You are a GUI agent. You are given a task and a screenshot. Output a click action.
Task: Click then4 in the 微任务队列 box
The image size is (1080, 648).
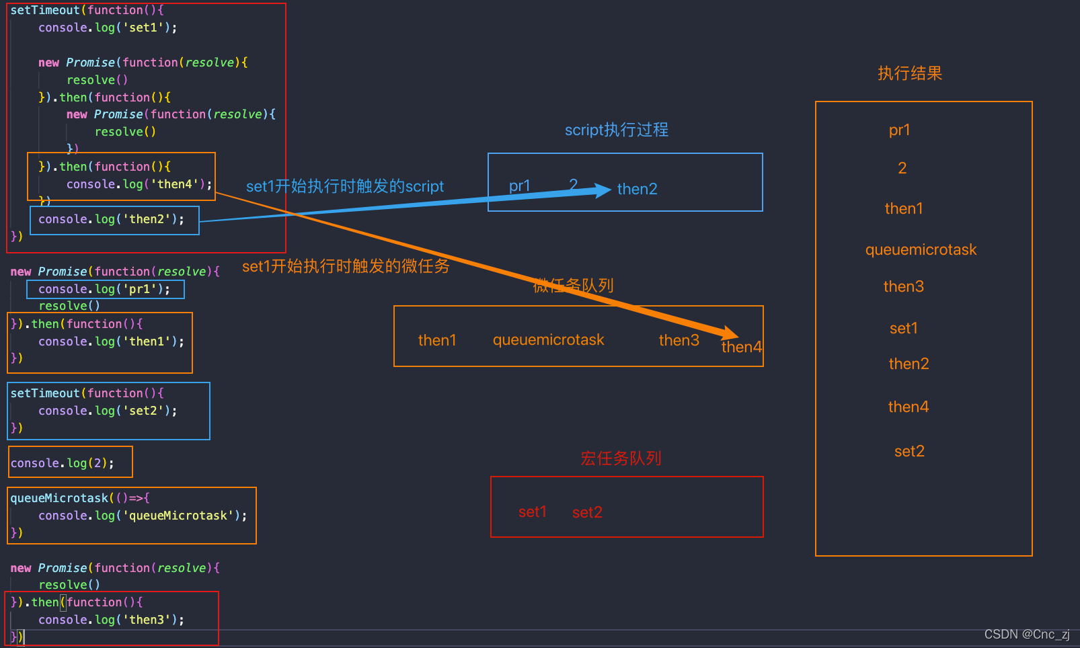pos(742,347)
